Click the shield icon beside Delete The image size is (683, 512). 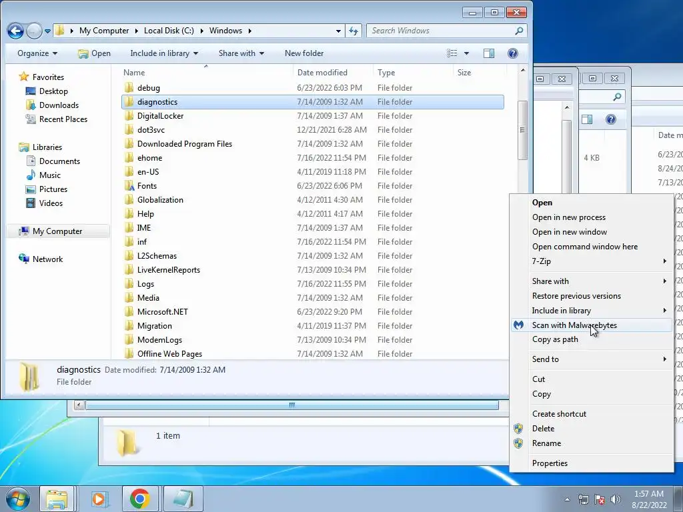click(518, 429)
